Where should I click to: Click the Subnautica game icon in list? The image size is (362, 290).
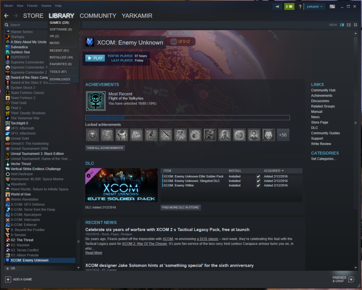(x=8, y=47)
